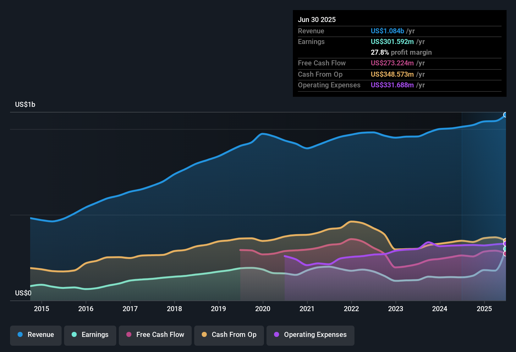Screen dimensions: 516x352
Task: Click the 27.8% profit margin text
Action: tap(401, 52)
